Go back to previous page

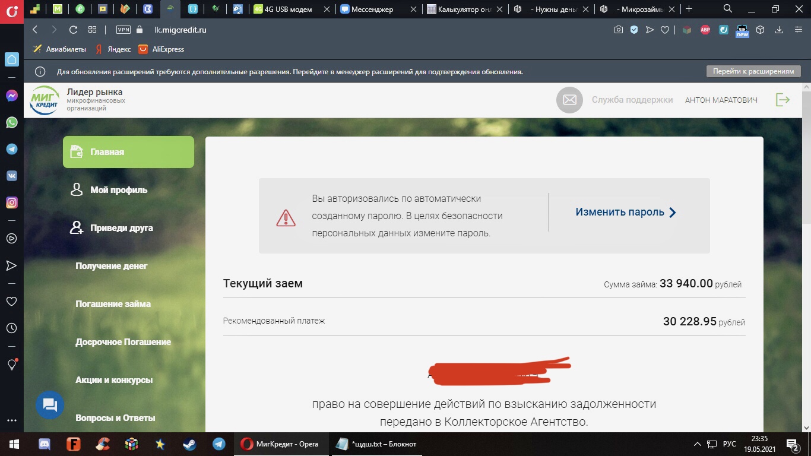[x=35, y=30]
